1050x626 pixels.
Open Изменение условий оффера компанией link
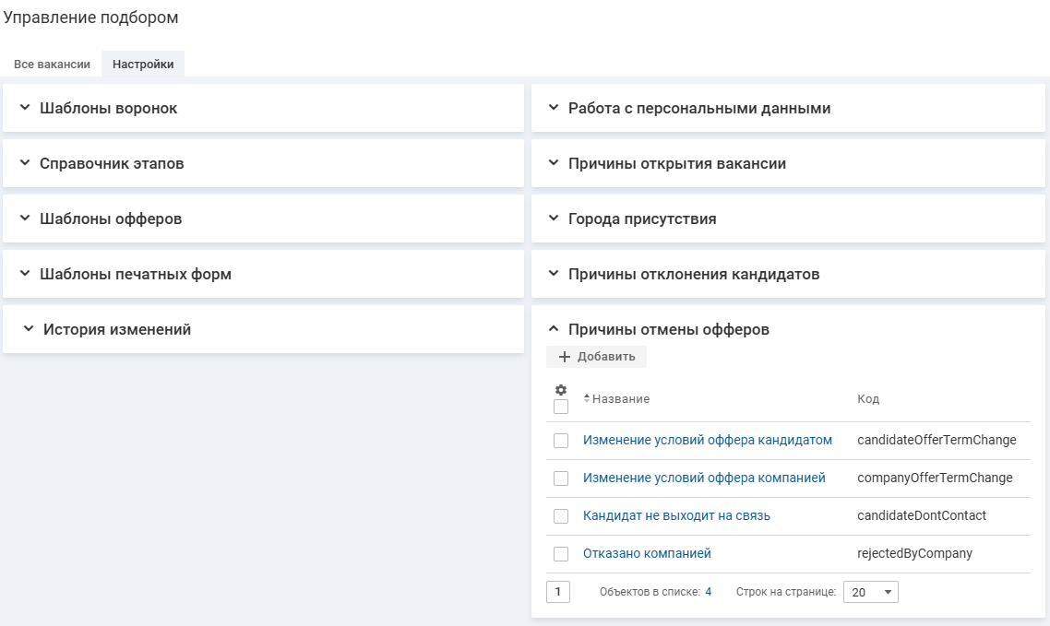703,478
